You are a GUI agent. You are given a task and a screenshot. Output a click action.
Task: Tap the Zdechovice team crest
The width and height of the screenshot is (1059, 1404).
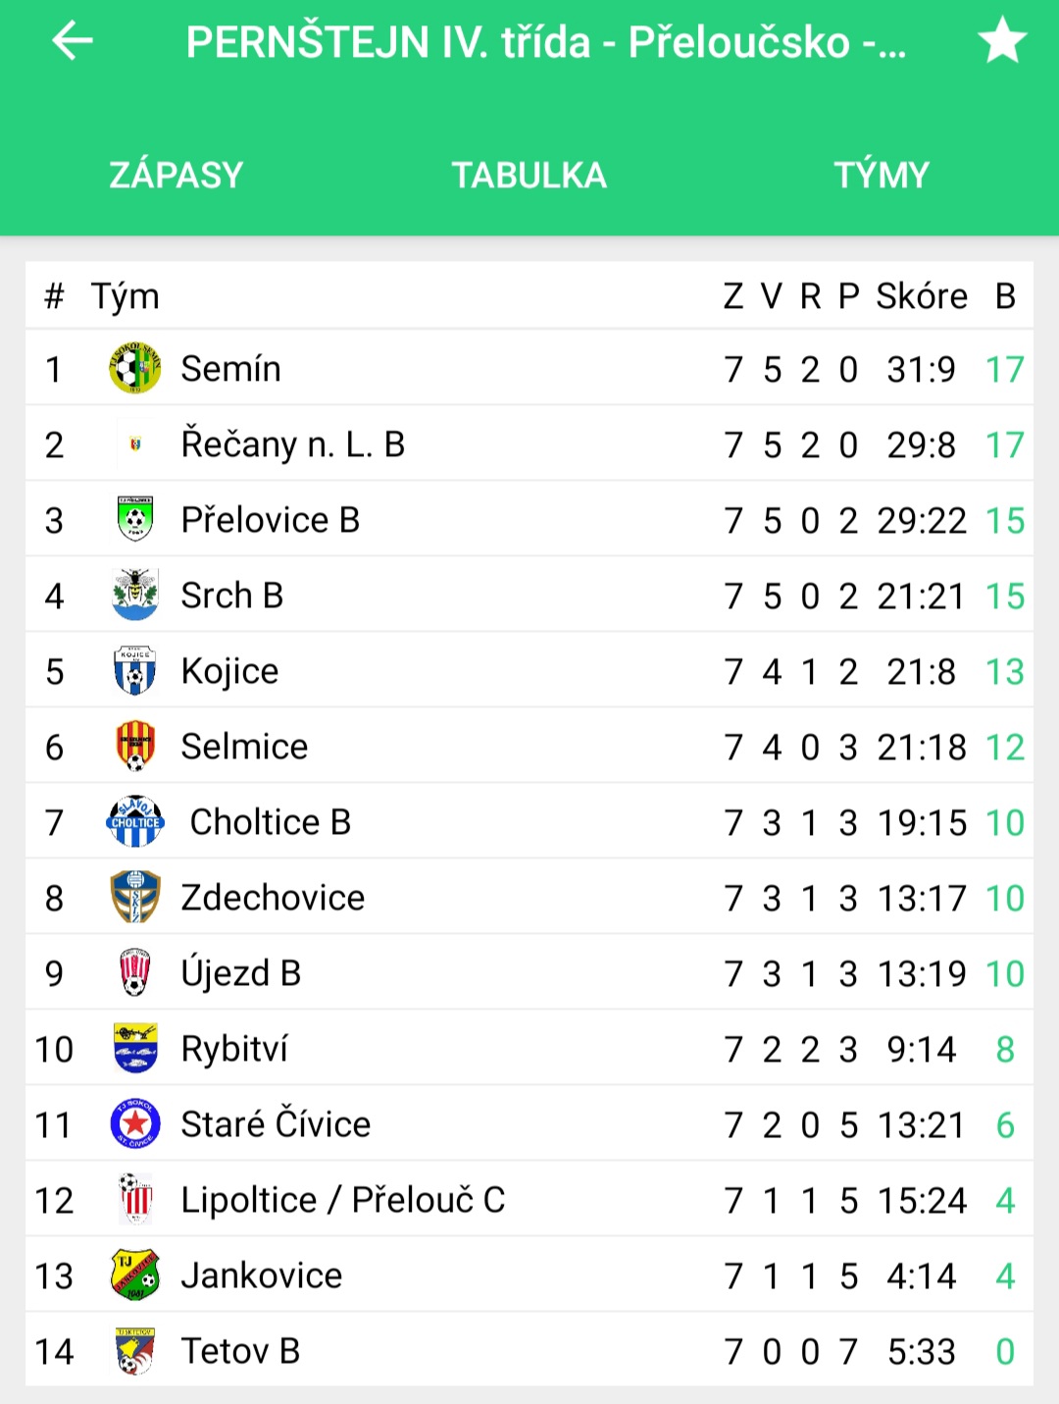point(135,898)
